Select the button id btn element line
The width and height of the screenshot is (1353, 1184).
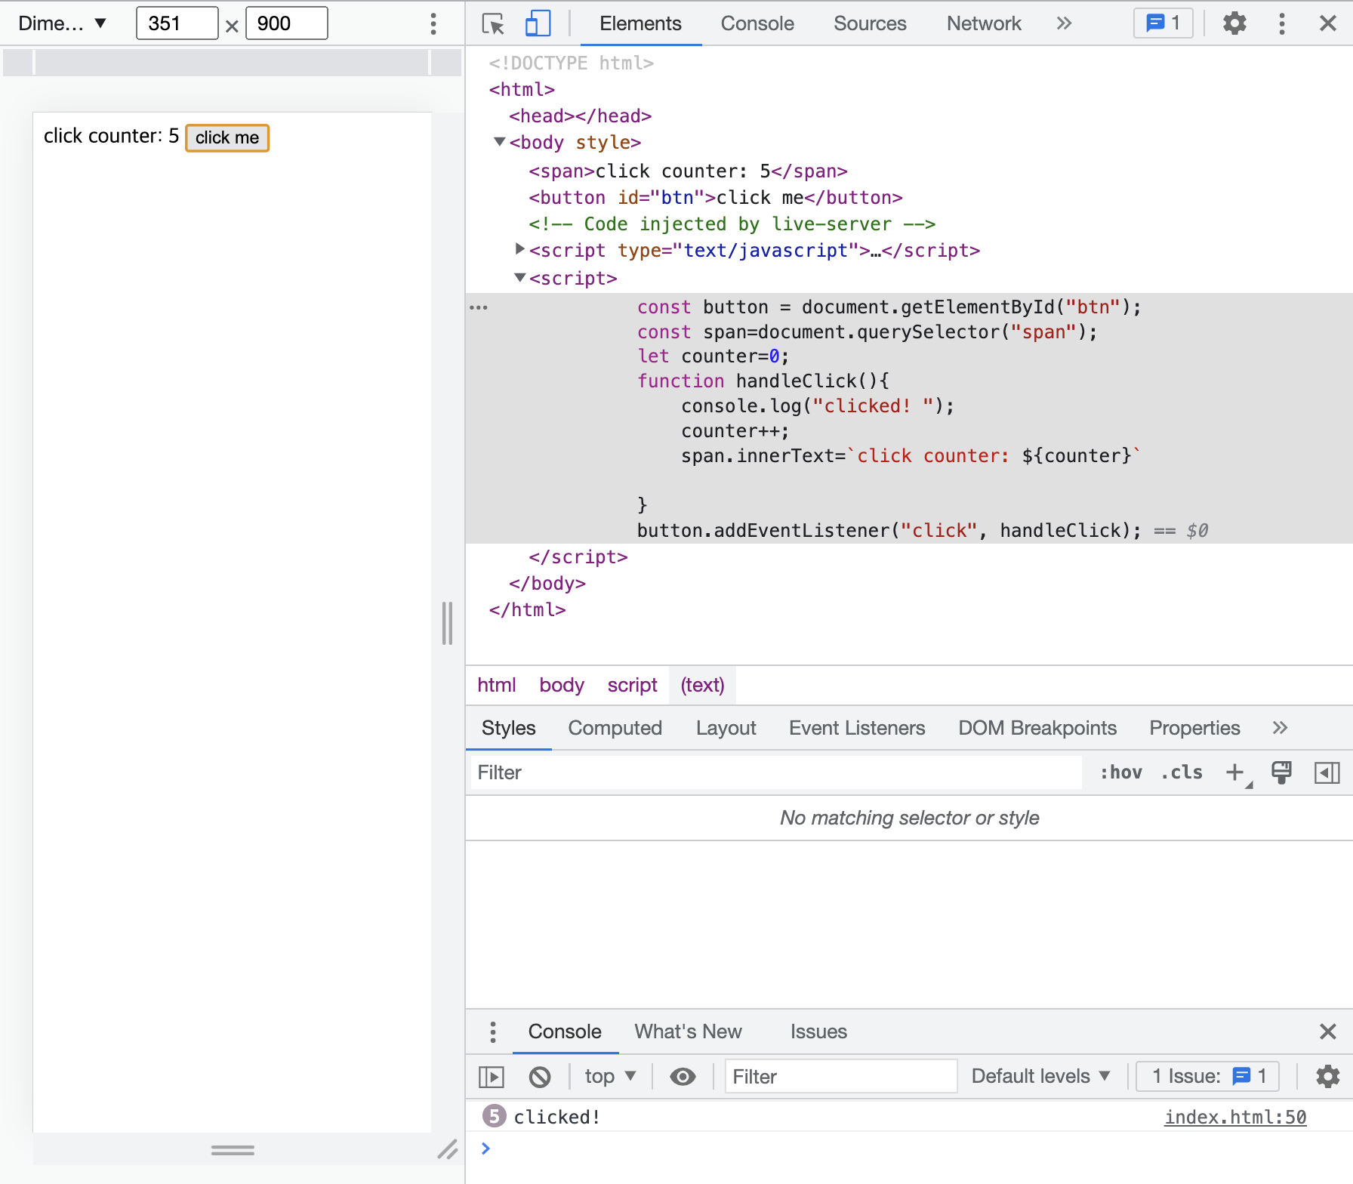pyautogui.click(x=716, y=198)
